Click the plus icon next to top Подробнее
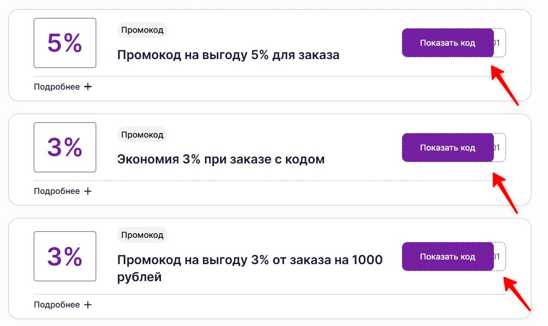The height and width of the screenshot is (326, 548). tap(88, 86)
